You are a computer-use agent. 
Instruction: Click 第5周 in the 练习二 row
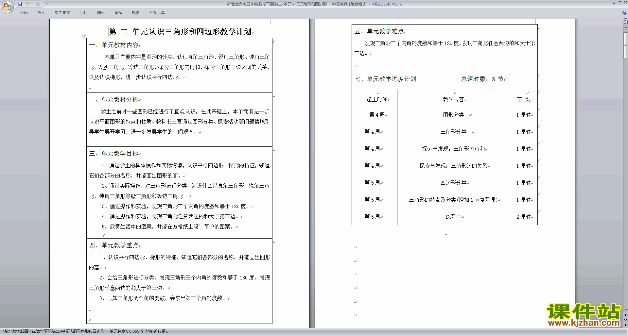click(372, 217)
